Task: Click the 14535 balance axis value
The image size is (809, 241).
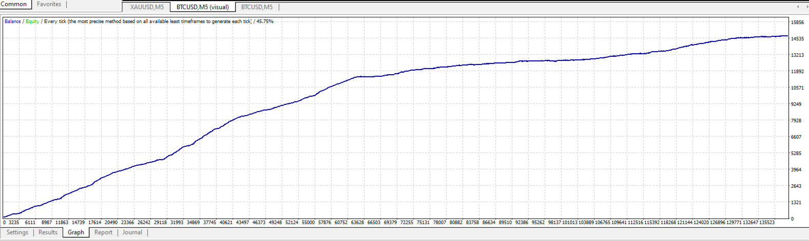Action: click(797, 39)
